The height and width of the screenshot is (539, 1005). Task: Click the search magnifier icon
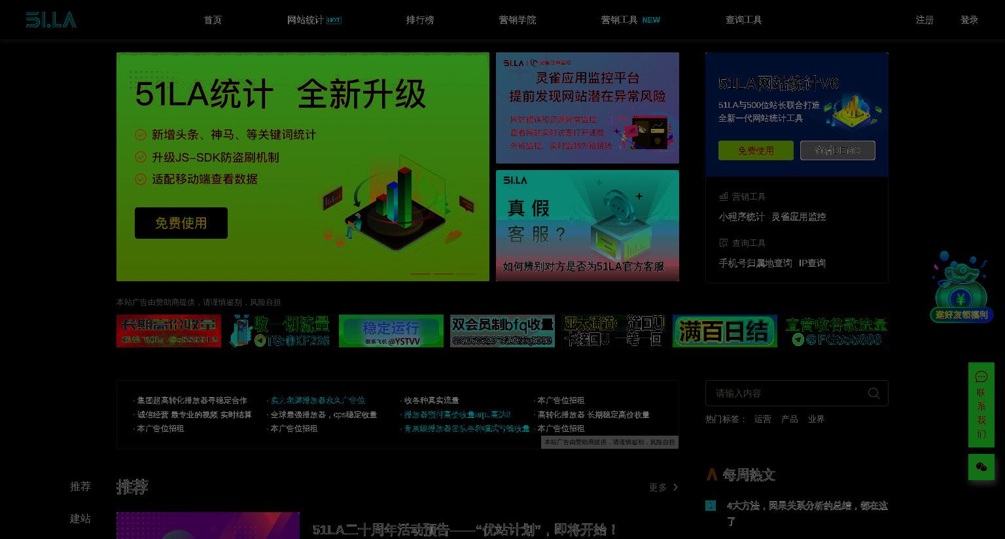[x=873, y=393]
